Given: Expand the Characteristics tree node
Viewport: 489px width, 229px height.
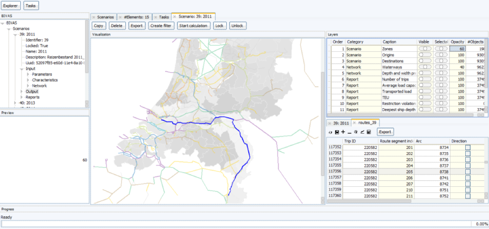Looking at the screenshot, I should [28, 80].
